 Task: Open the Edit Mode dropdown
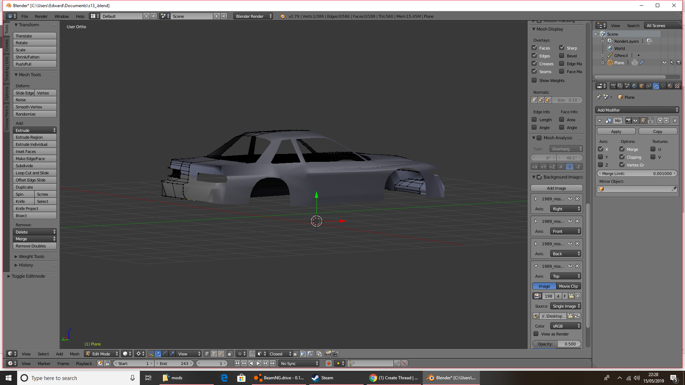[101, 354]
